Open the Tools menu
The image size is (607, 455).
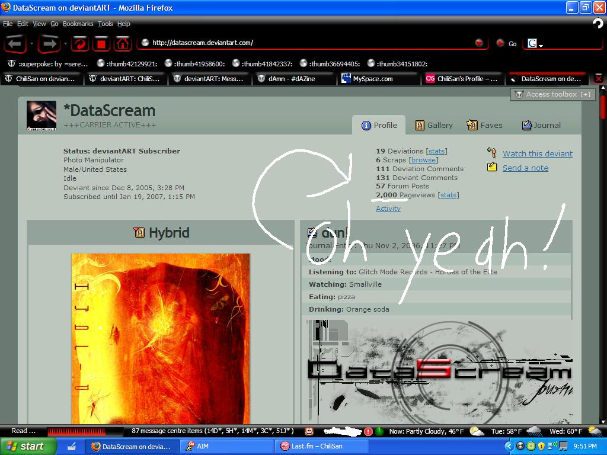pos(106,24)
